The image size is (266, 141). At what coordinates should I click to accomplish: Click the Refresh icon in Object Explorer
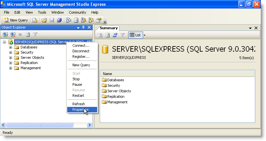point(28,35)
